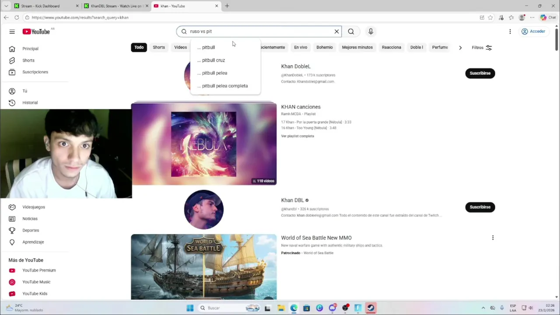This screenshot has height=315, width=560.
Task: Open Ver playlist completa link
Action: pos(297,136)
